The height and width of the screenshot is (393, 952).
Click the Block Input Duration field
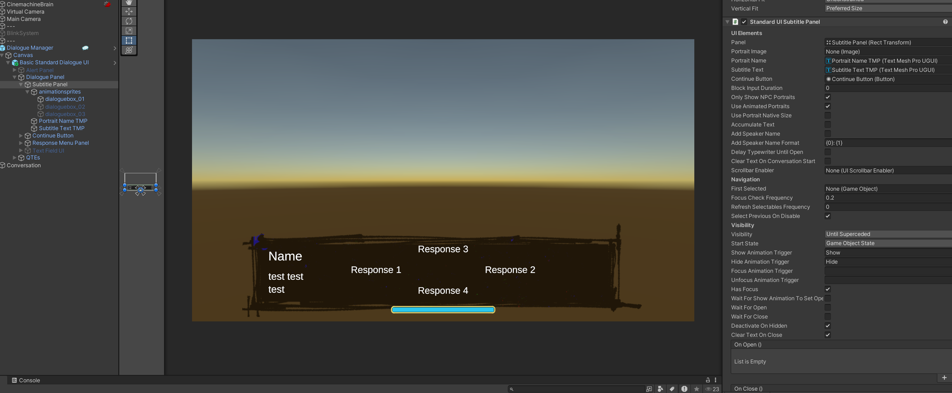(888, 88)
